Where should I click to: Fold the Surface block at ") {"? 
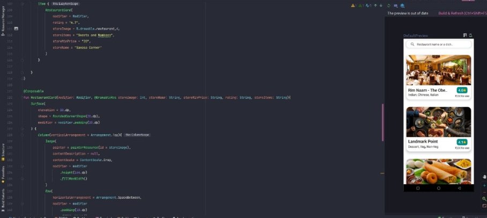point(23,128)
